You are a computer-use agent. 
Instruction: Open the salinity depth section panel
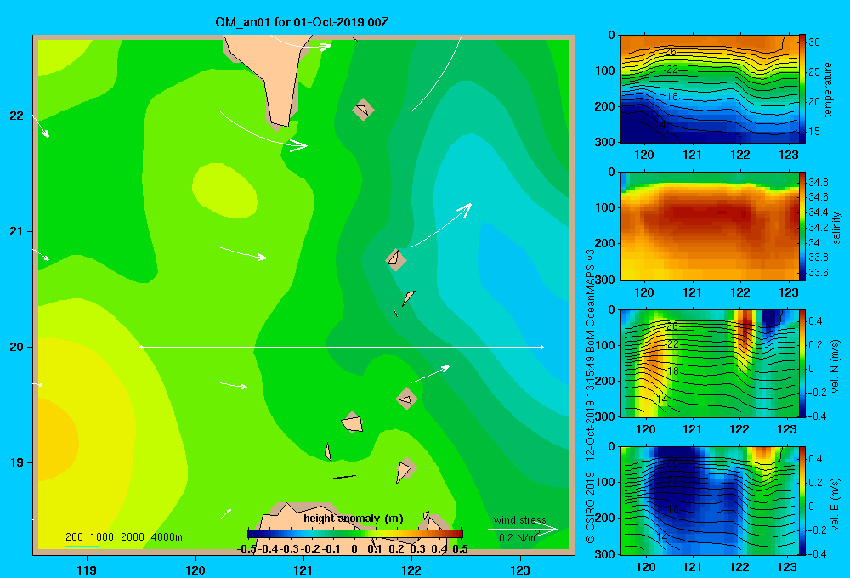tap(709, 226)
